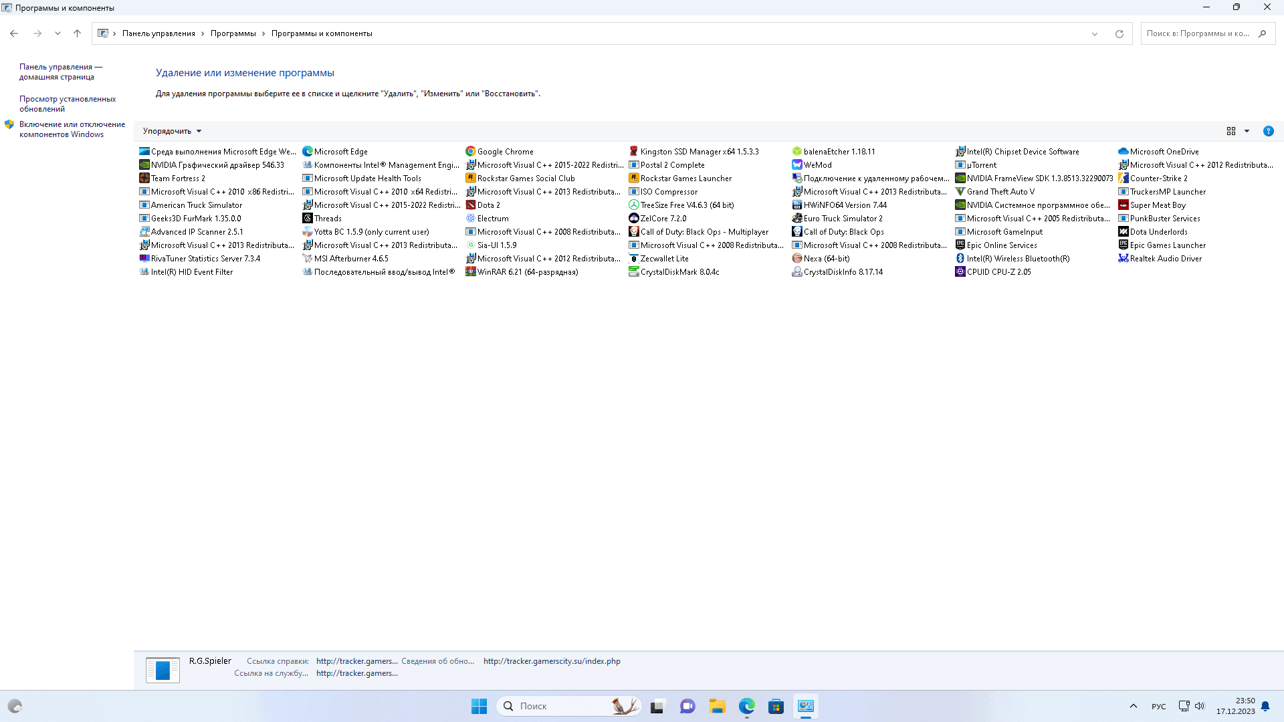Image resolution: width=1284 pixels, height=722 pixels.
Task: Select the Dota Underlords icon
Action: point(1123,232)
